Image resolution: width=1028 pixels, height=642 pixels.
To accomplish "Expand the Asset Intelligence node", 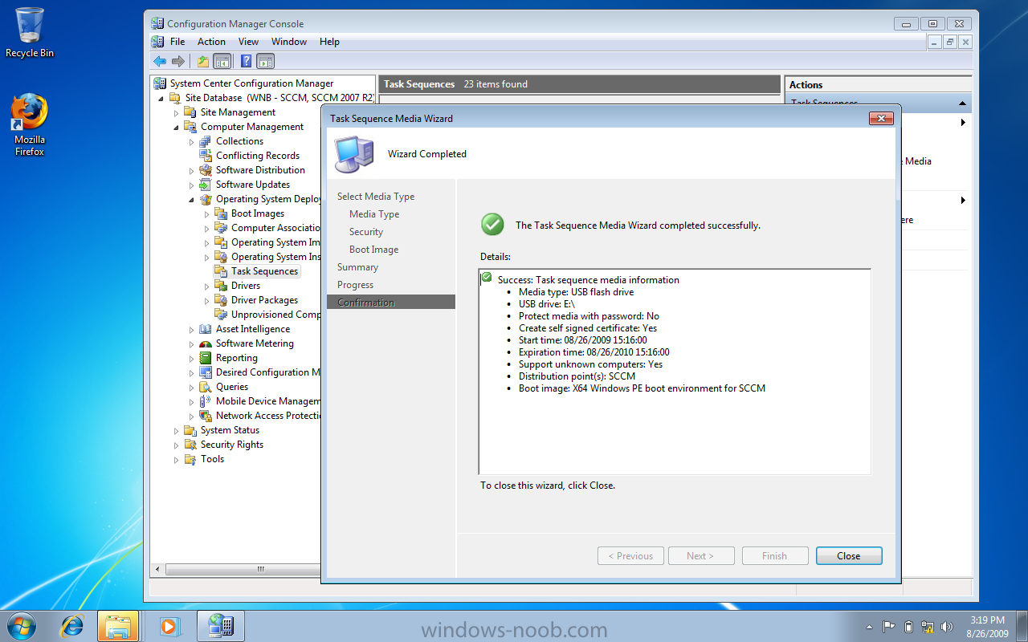I will [x=191, y=330].
